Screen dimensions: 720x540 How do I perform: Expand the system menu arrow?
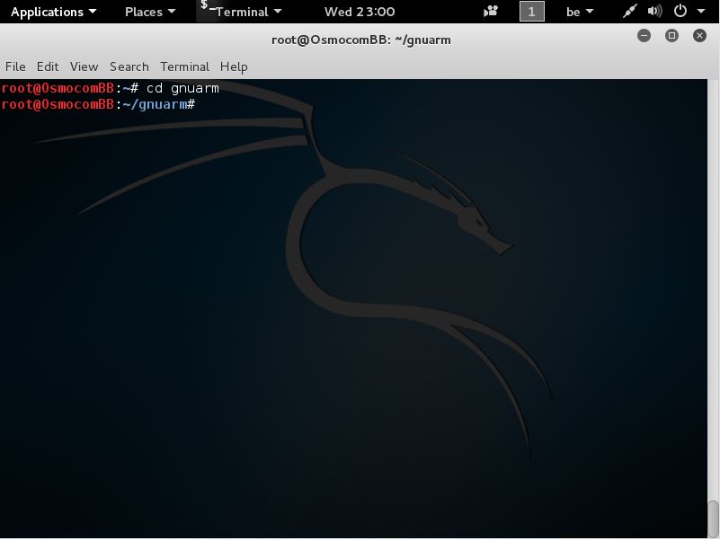coord(701,12)
